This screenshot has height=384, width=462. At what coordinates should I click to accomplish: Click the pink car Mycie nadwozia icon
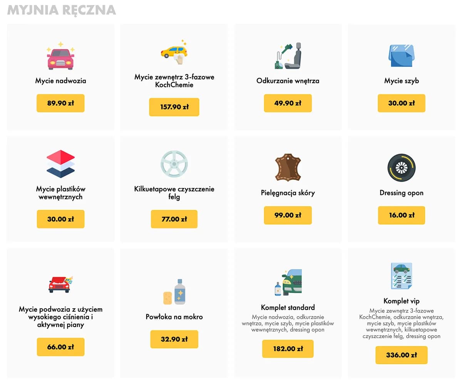(x=60, y=56)
